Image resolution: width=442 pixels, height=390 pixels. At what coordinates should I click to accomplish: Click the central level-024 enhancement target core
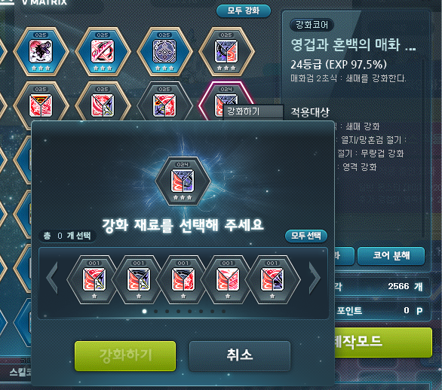183,181
